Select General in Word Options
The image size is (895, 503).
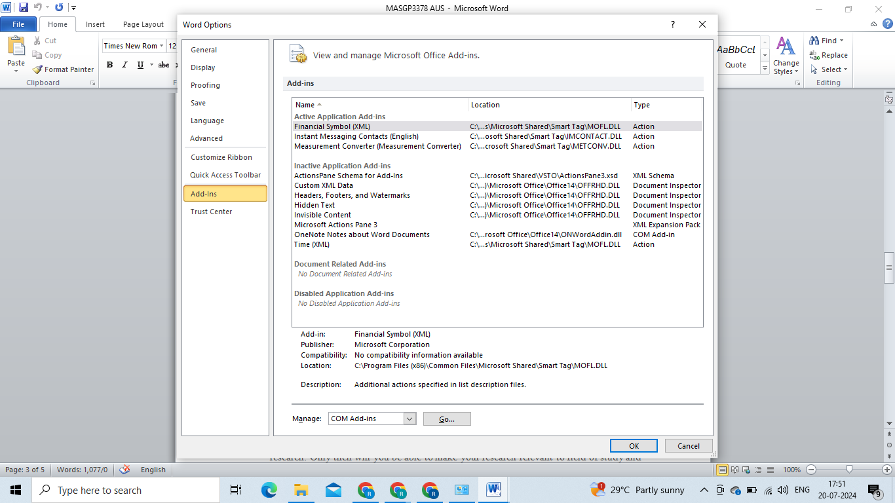pyautogui.click(x=225, y=50)
